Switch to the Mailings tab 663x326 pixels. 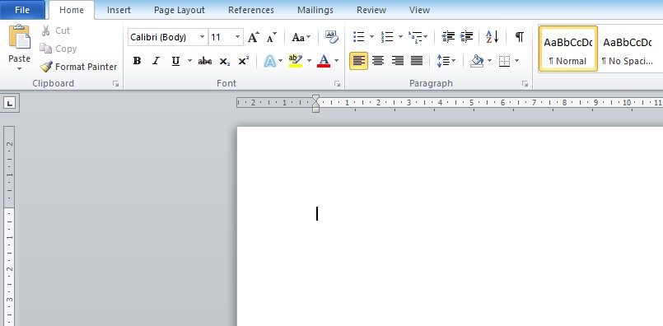pyautogui.click(x=315, y=10)
